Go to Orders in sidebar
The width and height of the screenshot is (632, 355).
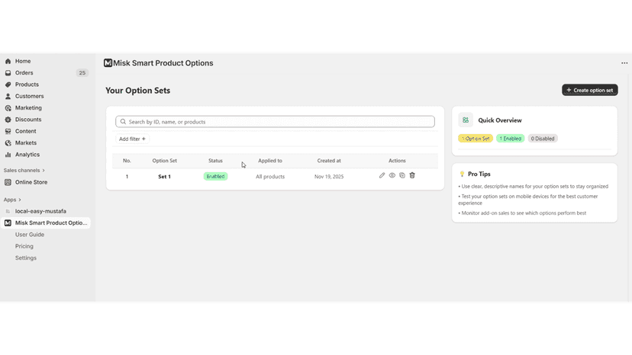pyautogui.click(x=24, y=73)
